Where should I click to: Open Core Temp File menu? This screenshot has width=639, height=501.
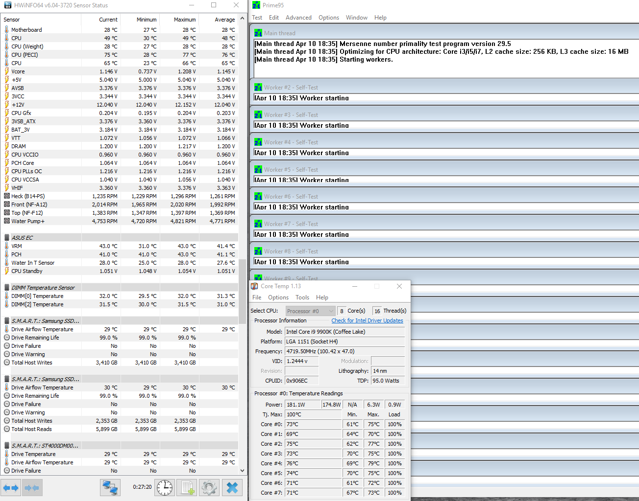pos(257,297)
